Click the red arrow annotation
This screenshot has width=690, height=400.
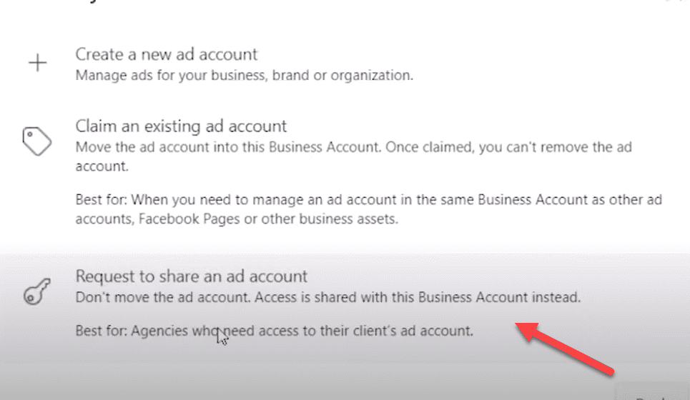click(x=565, y=349)
